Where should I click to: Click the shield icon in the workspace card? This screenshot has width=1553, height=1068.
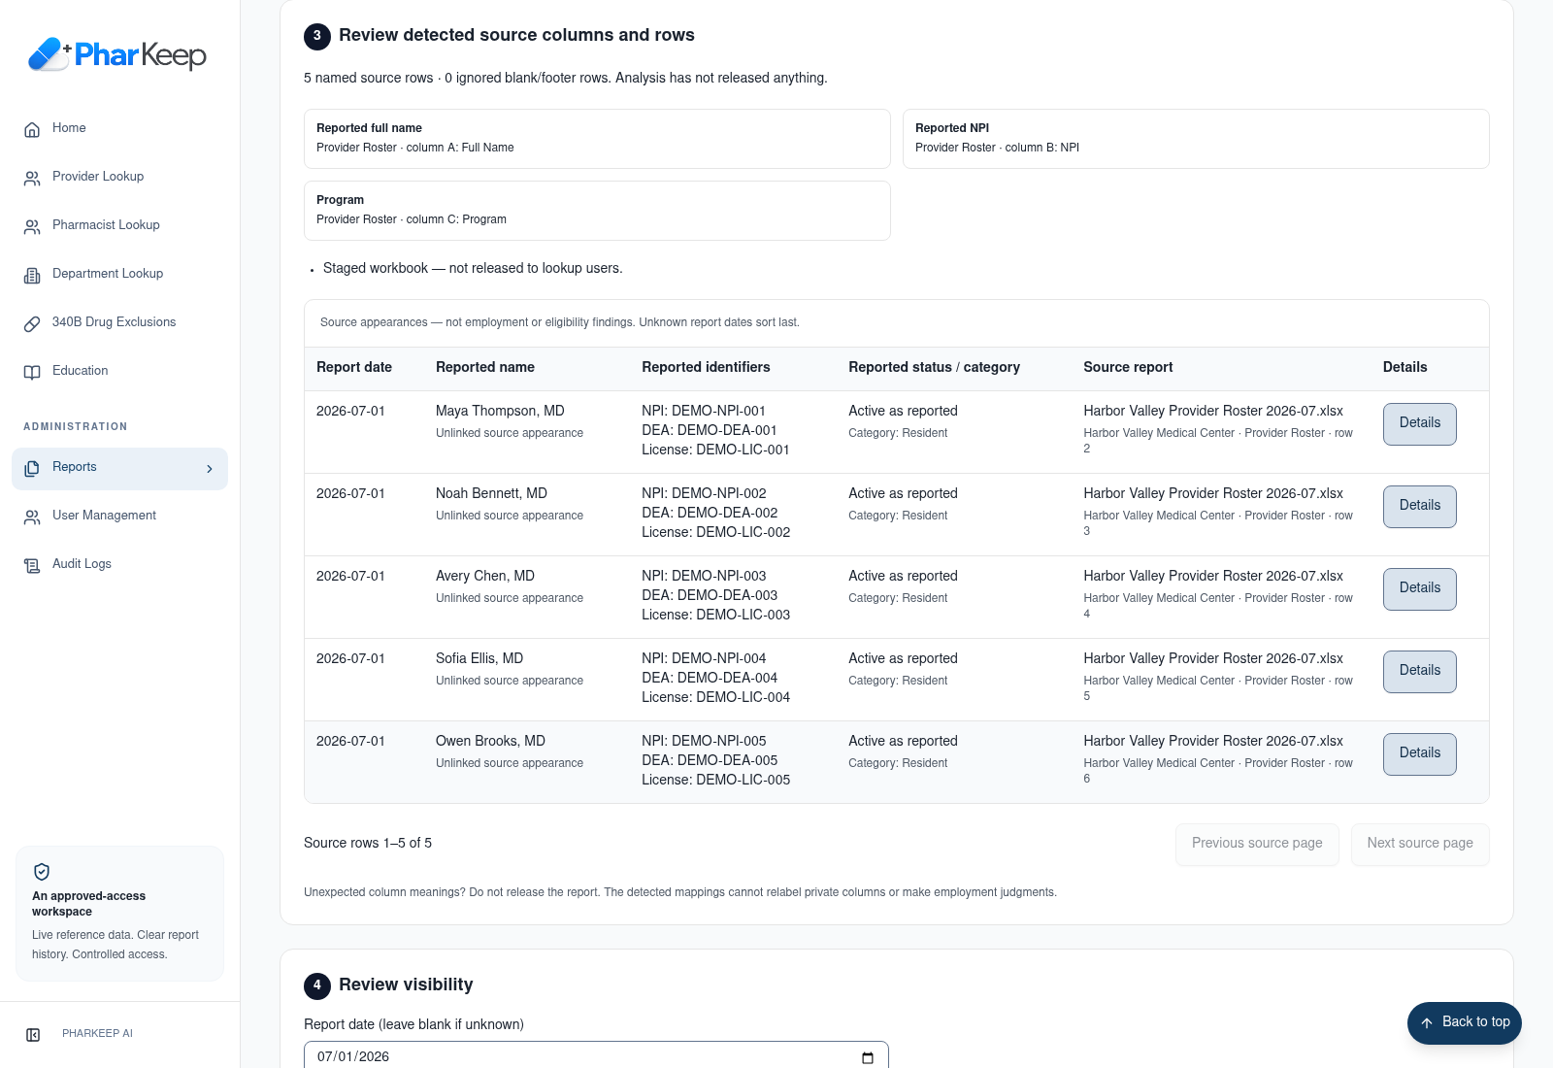coord(42,871)
